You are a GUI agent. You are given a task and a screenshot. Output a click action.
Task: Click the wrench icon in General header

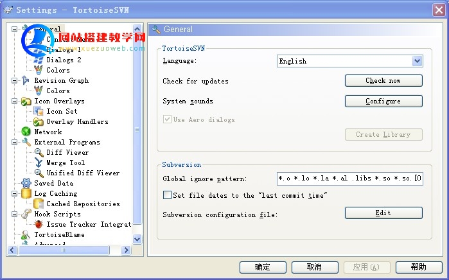pos(156,29)
